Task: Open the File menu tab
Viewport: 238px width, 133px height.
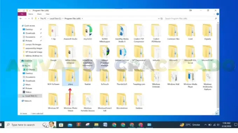Action: 22,14
